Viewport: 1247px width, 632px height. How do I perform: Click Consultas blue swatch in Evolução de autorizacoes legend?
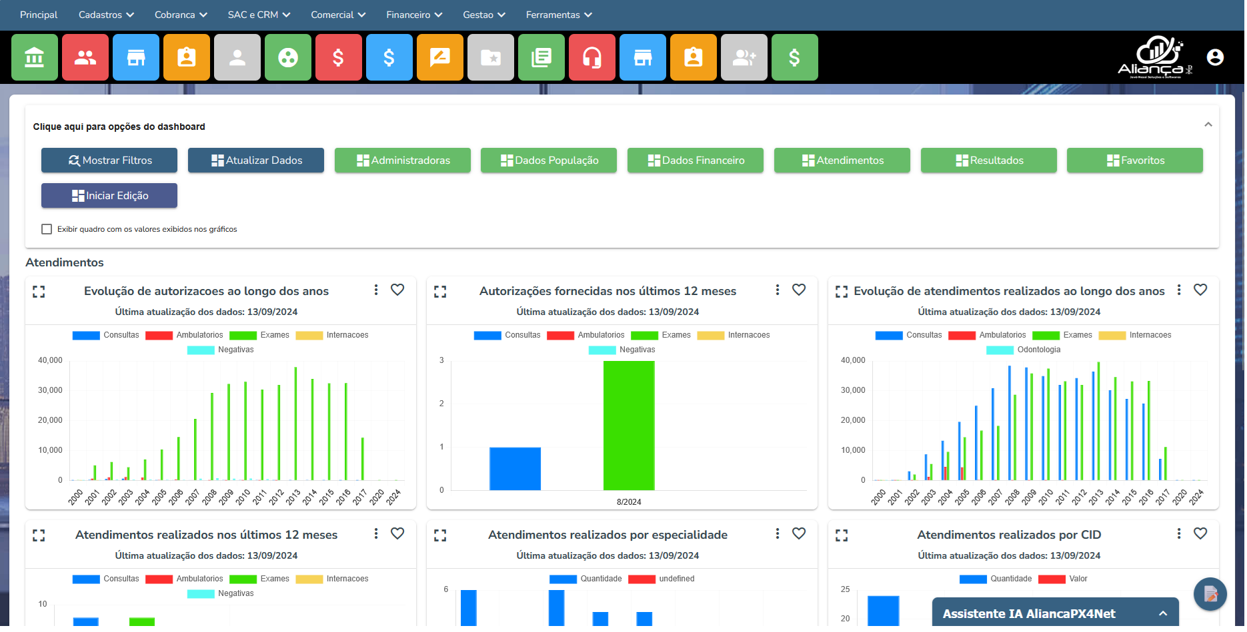tap(86, 336)
